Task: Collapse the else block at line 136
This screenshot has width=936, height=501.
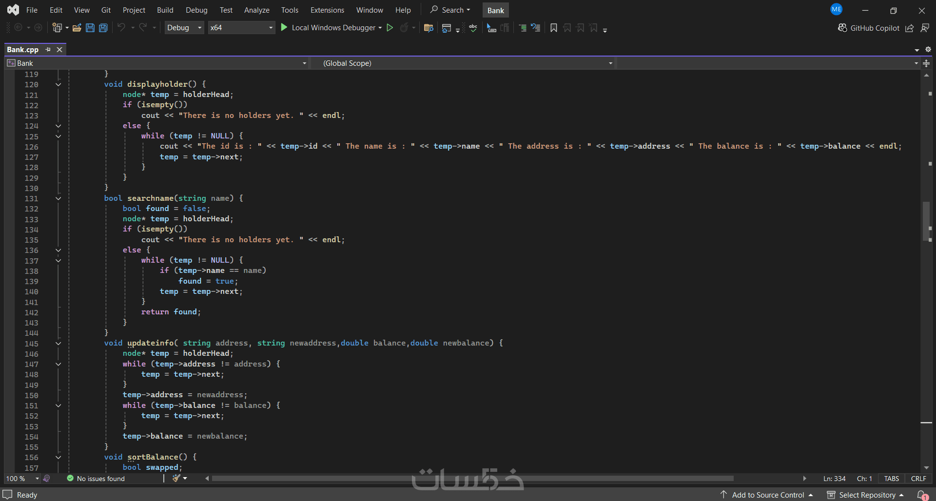Action: click(58, 250)
